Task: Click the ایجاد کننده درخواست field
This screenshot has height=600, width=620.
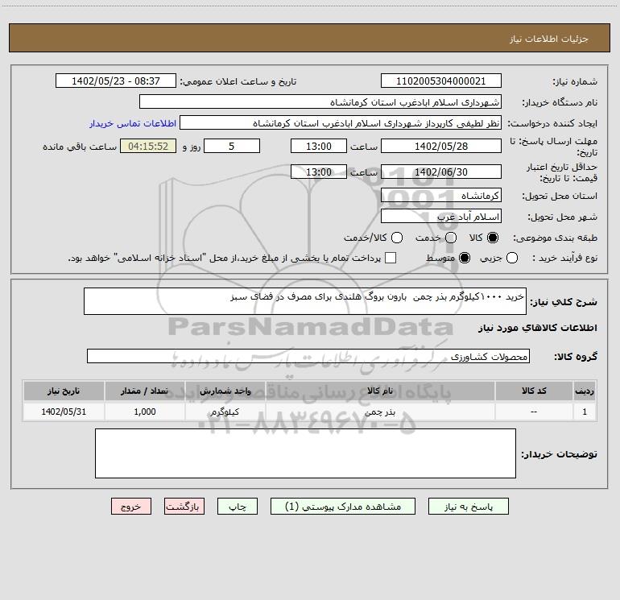Action: click(341, 123)
